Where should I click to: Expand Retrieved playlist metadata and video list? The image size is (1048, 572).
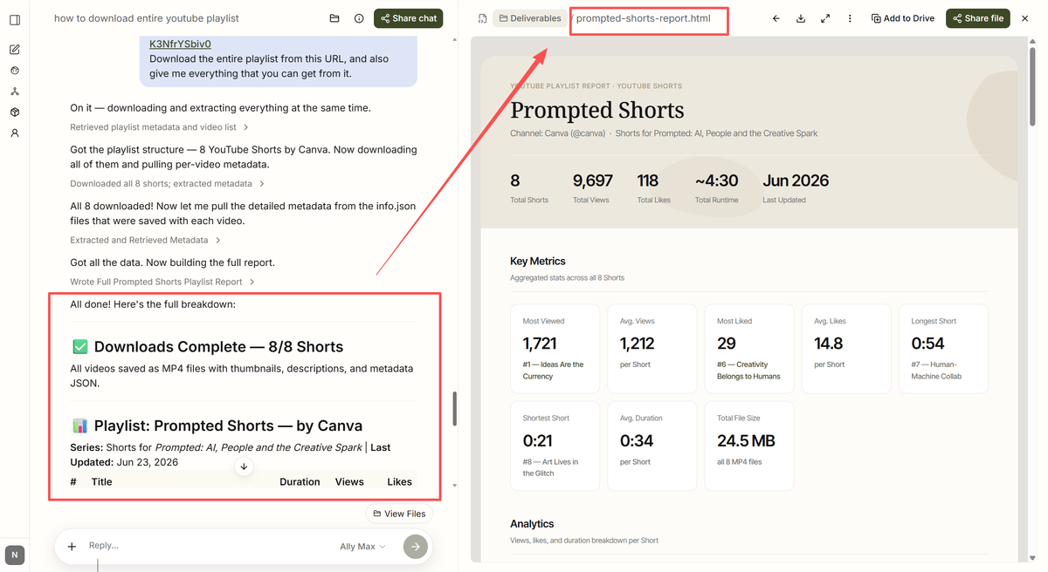click(160, 127)
